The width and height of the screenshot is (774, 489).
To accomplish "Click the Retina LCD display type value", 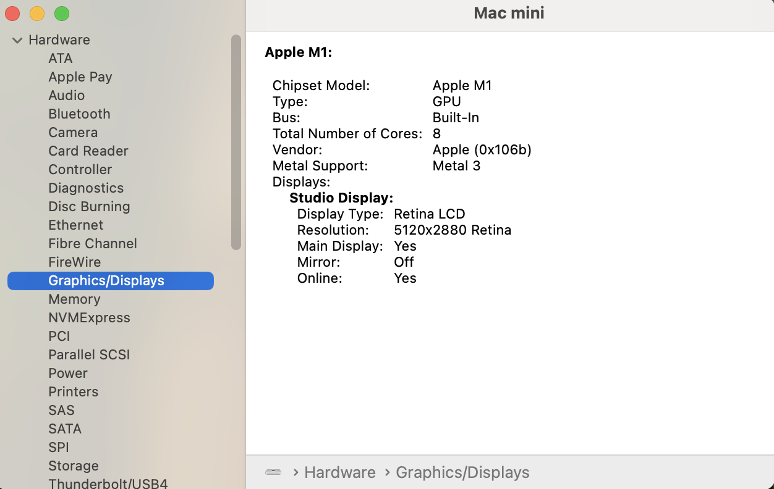I will [x=430, y=214].
